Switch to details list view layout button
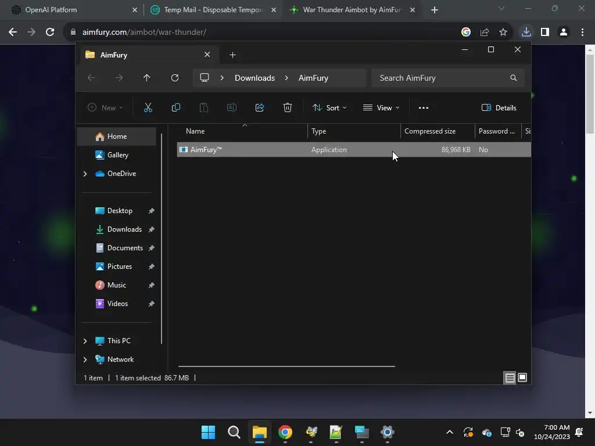This screenshot has width=595, height=446. click(x=510, y=377)
